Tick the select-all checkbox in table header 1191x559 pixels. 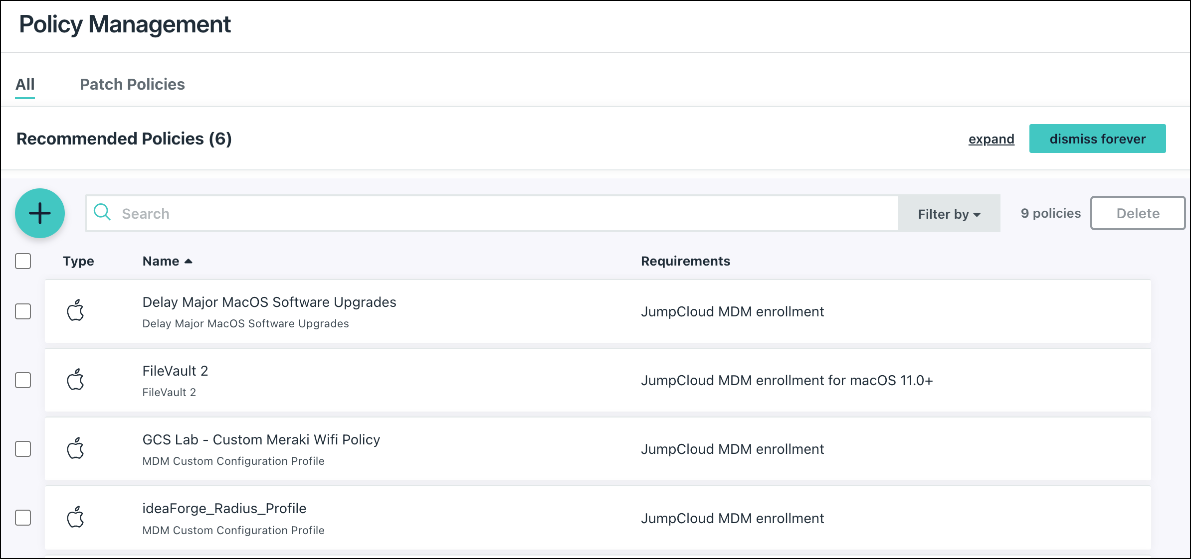click(23, 261)
